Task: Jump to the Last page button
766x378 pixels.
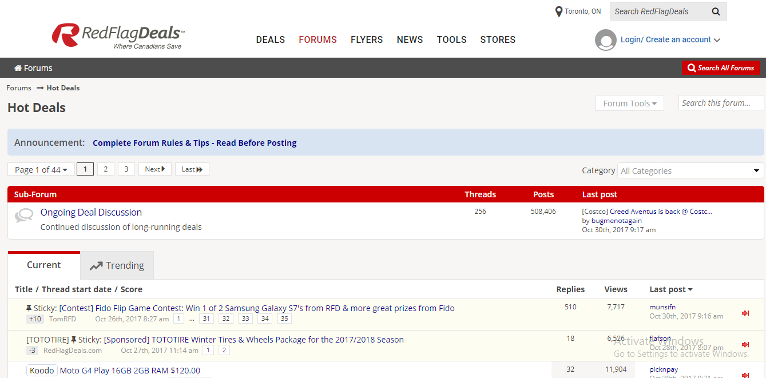Action: 192,169
